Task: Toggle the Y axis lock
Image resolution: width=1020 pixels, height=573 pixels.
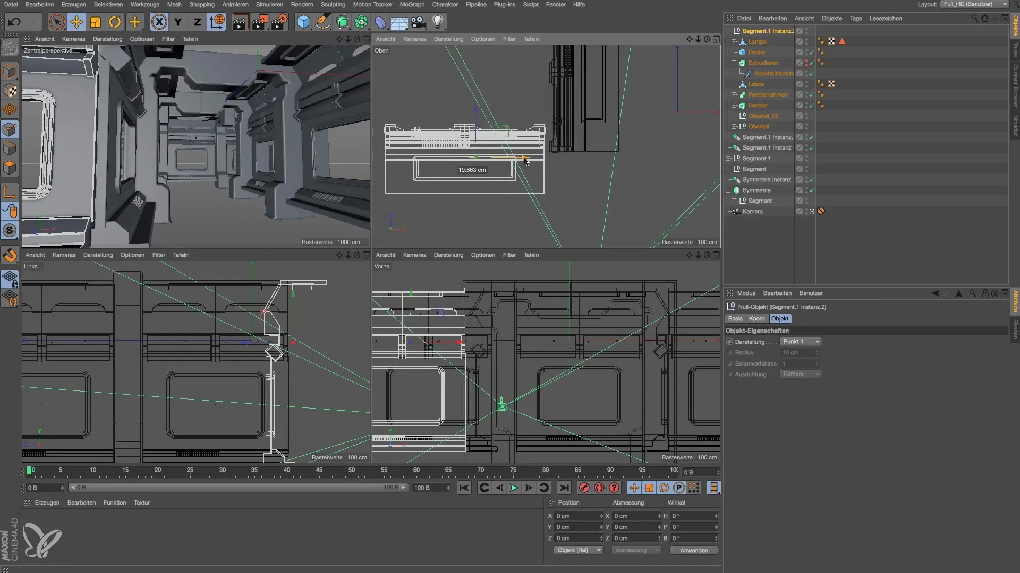Action: (178, 22)
